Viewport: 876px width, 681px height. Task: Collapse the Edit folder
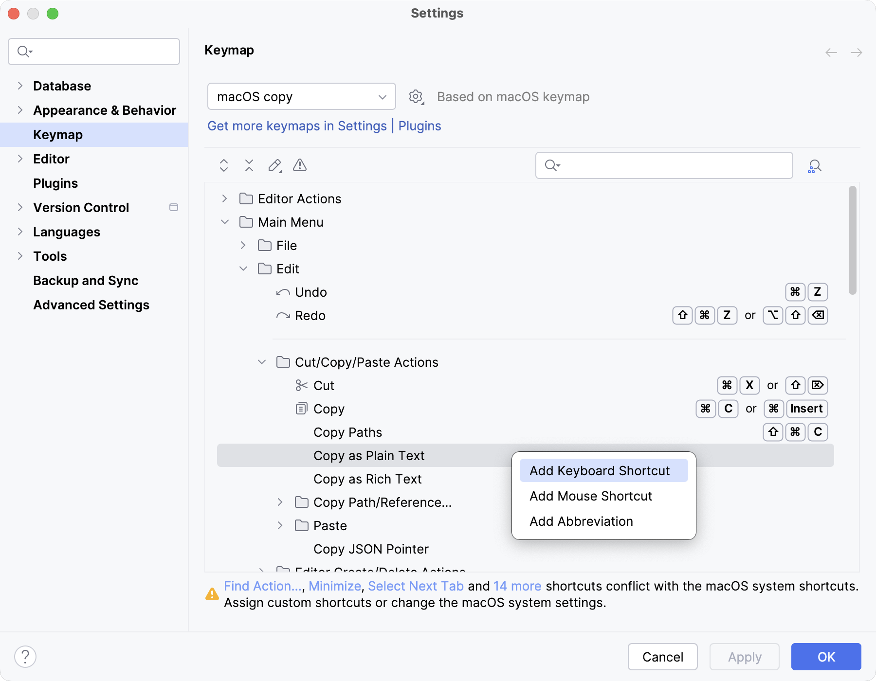[x=243, y=269]
